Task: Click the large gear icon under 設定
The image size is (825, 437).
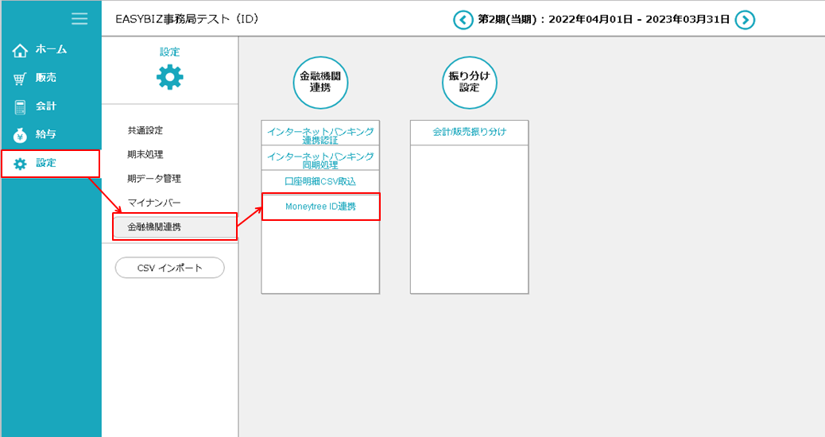Action: (x=169, y=77)
